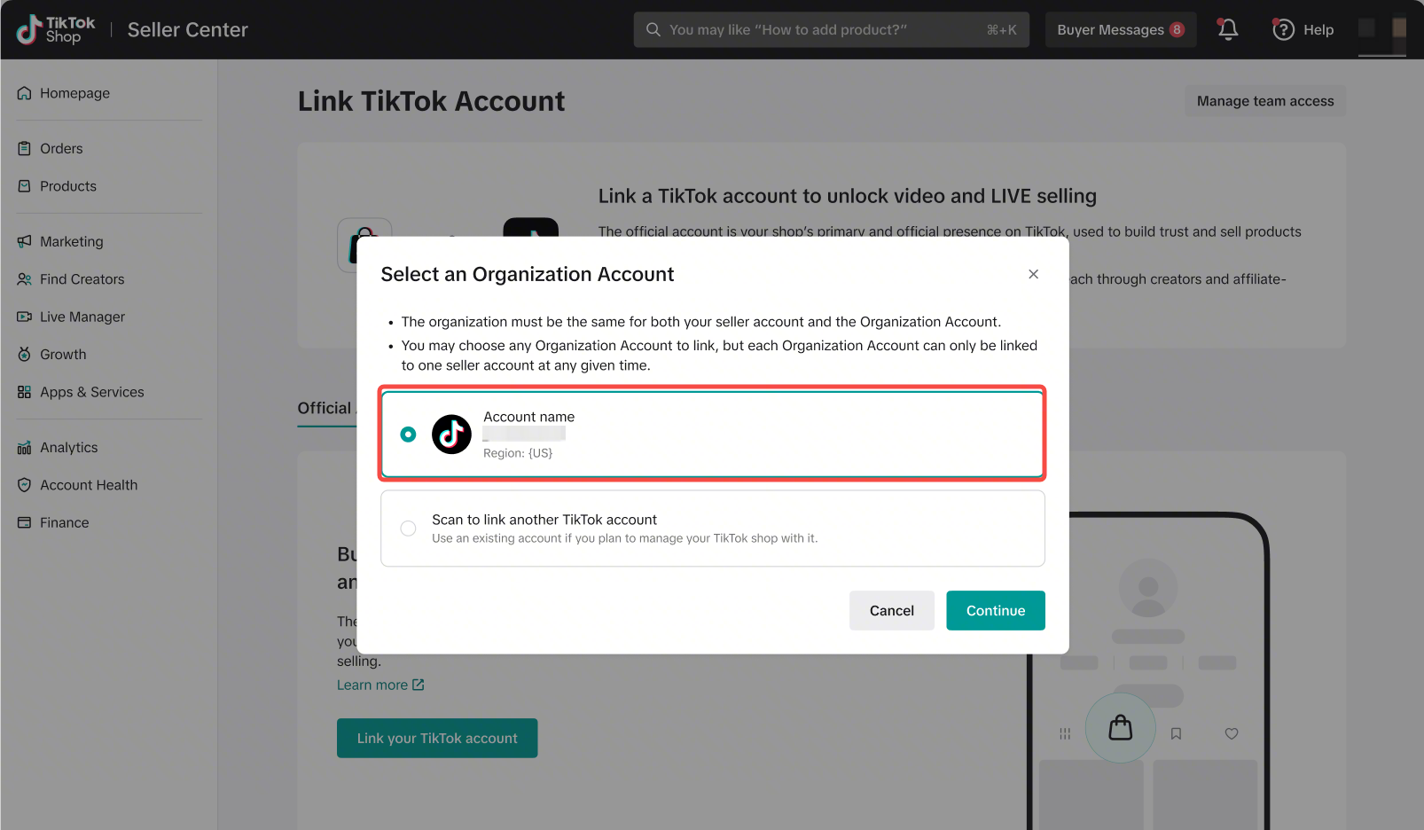Select the Account name radio button
Image resolution: width=1424 pixels, height=830 pixels.
click(x=408, y=435)
